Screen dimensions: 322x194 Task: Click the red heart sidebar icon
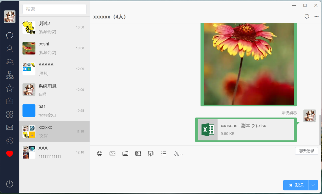pyautogui.click(x=10, y=154)
